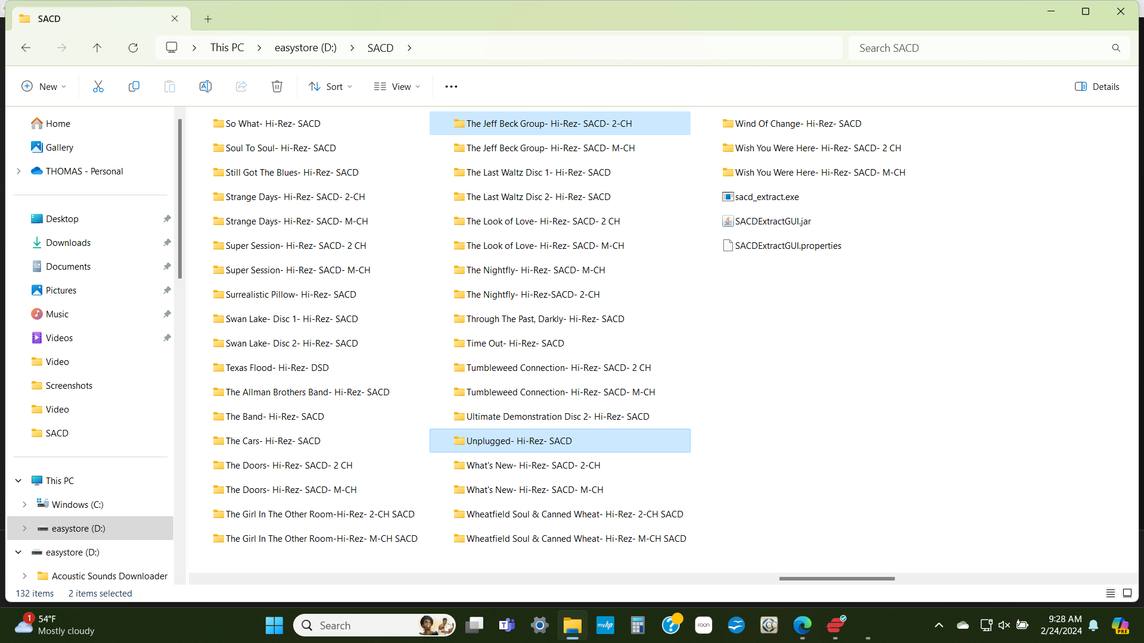This screenshot has height=643, width=1144.
Task: Open Microsoft Edge from taskbar
Action: click(802, 625)
